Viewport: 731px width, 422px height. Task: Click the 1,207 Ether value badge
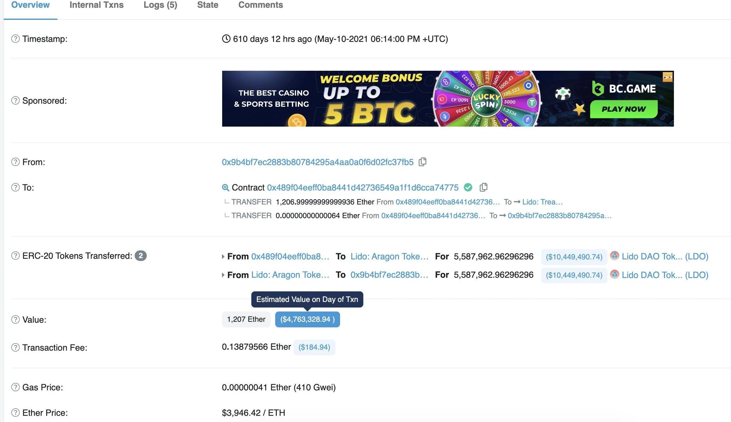[246, 319]
